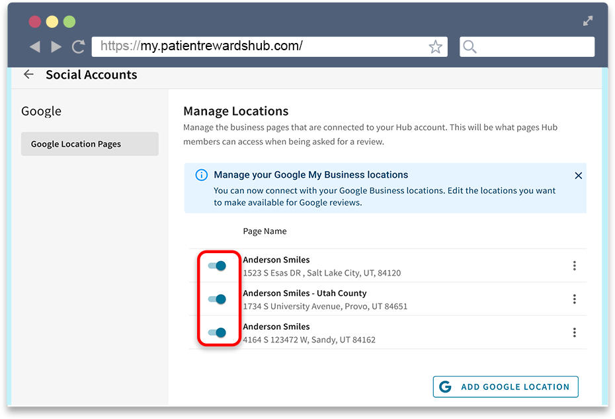The height and width of the screenshot is (419, 615).
Task: Click the Anderson Smiles - Utah County name
Action: pos(305,293)
